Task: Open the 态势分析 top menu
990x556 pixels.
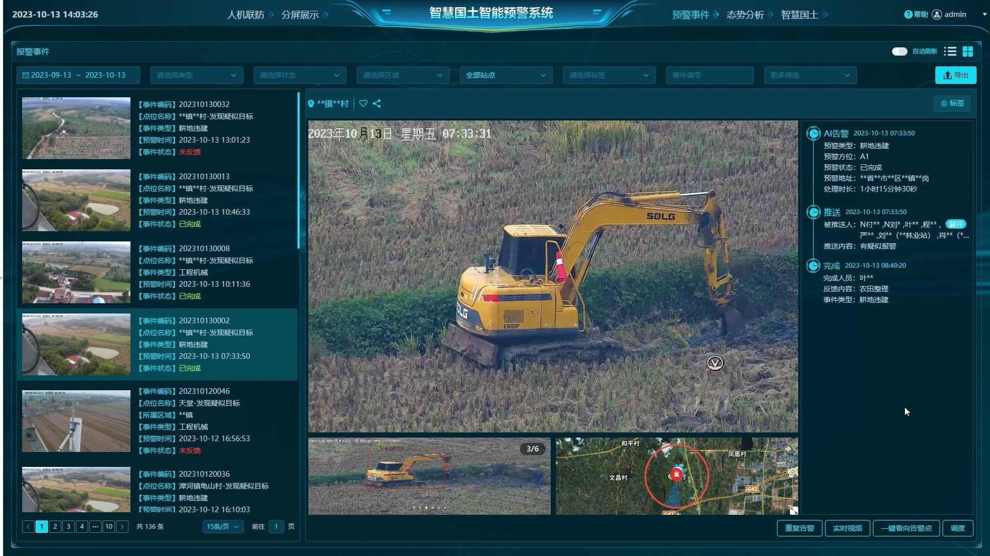Action: coord(745,15)
